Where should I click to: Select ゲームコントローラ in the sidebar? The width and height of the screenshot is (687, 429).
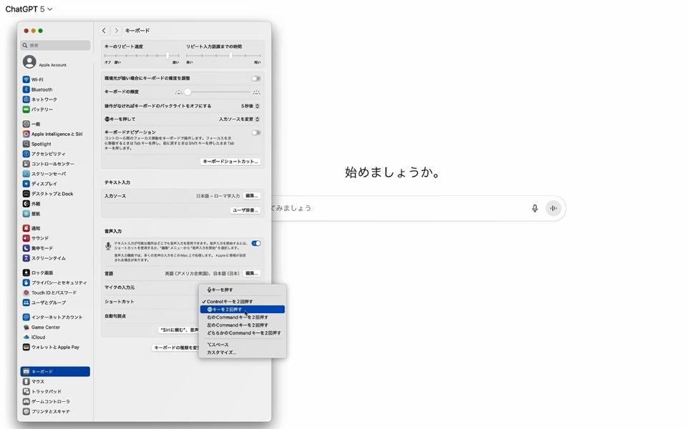pos(55,401)
